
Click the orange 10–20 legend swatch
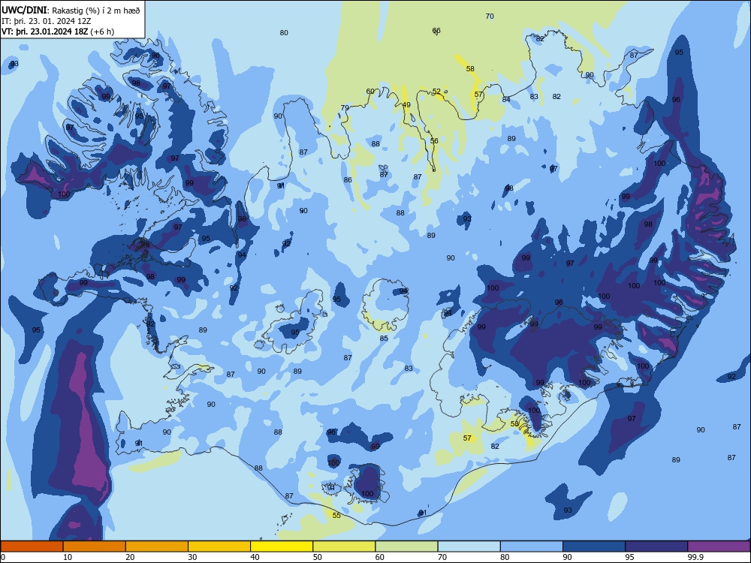pos(95,546)
